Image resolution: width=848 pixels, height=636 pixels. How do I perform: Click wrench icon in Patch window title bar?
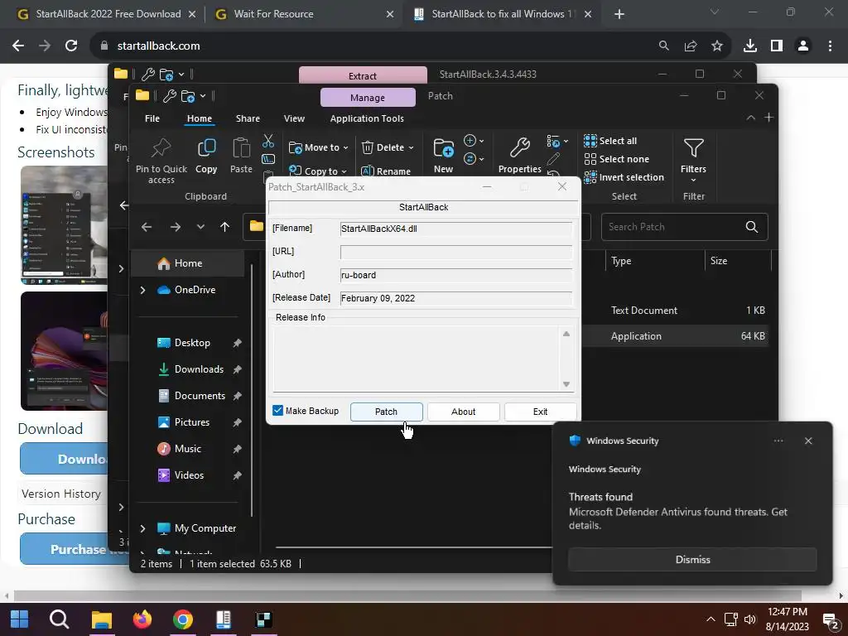pos(169,96)
